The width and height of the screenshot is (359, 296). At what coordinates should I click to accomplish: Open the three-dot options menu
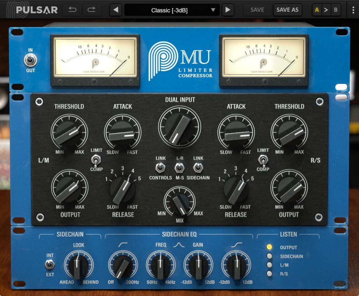353,9
